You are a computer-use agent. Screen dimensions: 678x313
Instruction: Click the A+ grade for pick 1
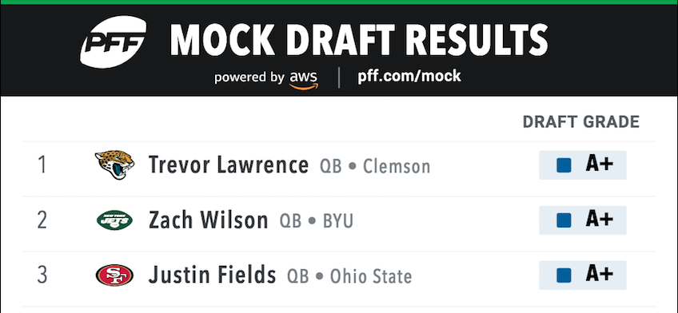(x=600, y=164)
